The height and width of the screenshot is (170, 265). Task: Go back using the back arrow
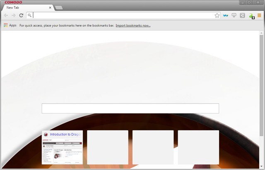click(x=6, y=16)
